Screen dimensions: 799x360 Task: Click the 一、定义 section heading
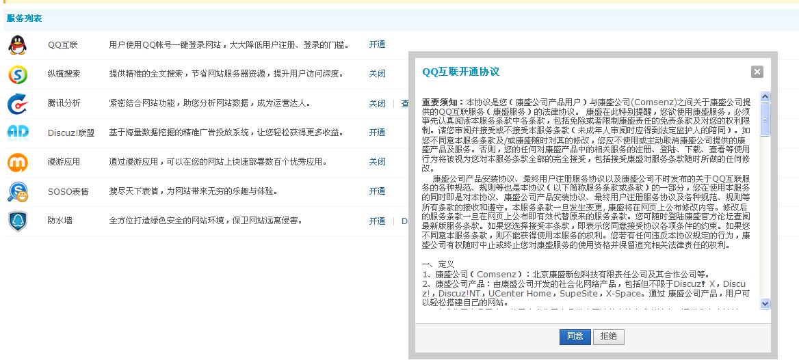(438, 264)
